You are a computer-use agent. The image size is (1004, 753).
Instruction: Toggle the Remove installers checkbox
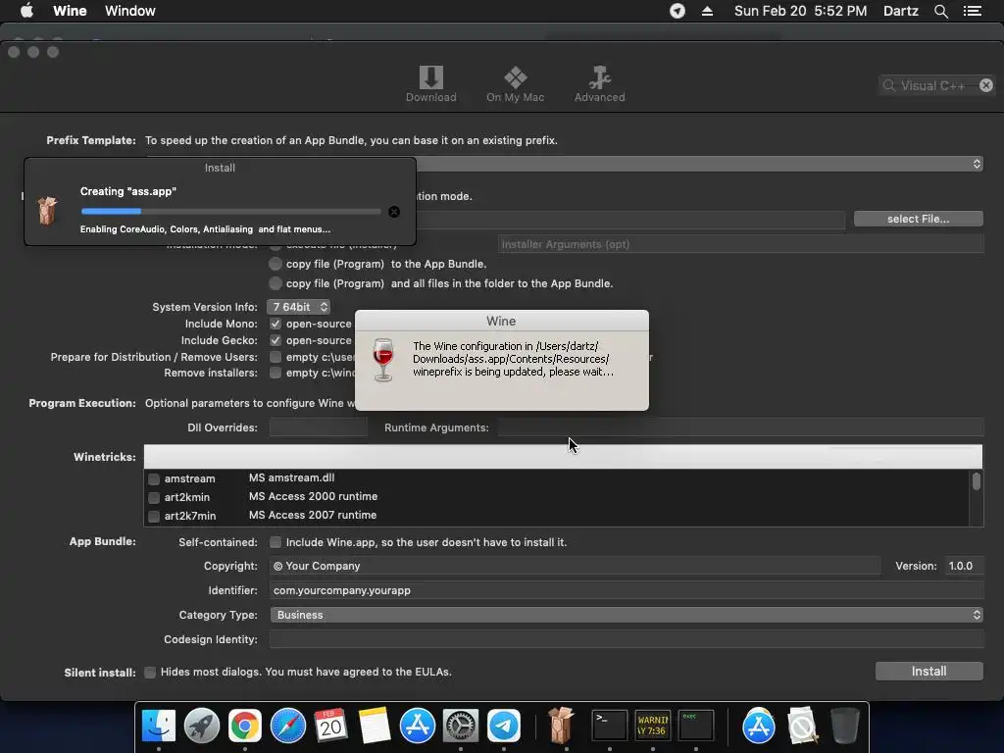(x=276, y=373)
